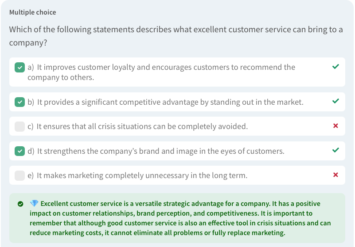Check option c about crisis situations

[20, 126]
